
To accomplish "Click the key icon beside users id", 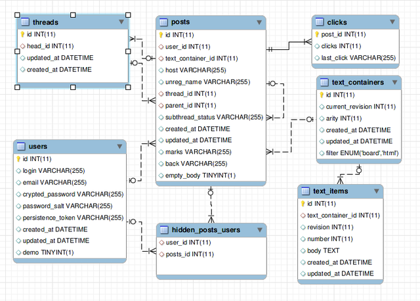I will click(18, 159).
